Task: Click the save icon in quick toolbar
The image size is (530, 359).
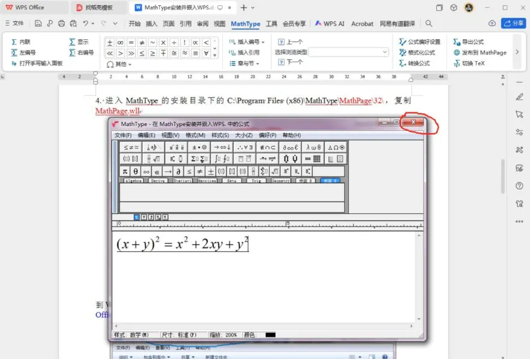Action: tap(38, 23)
